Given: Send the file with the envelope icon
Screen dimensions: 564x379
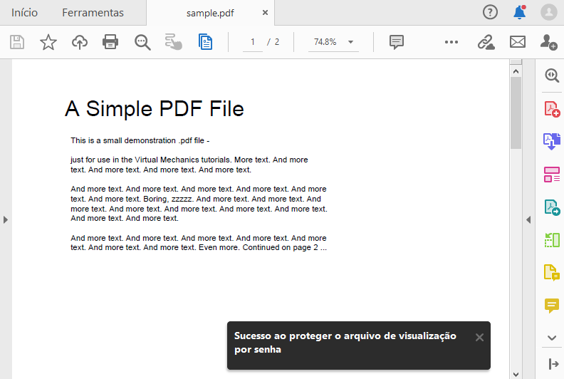Looking at the screenshot, I should click(x=518, y=42).
